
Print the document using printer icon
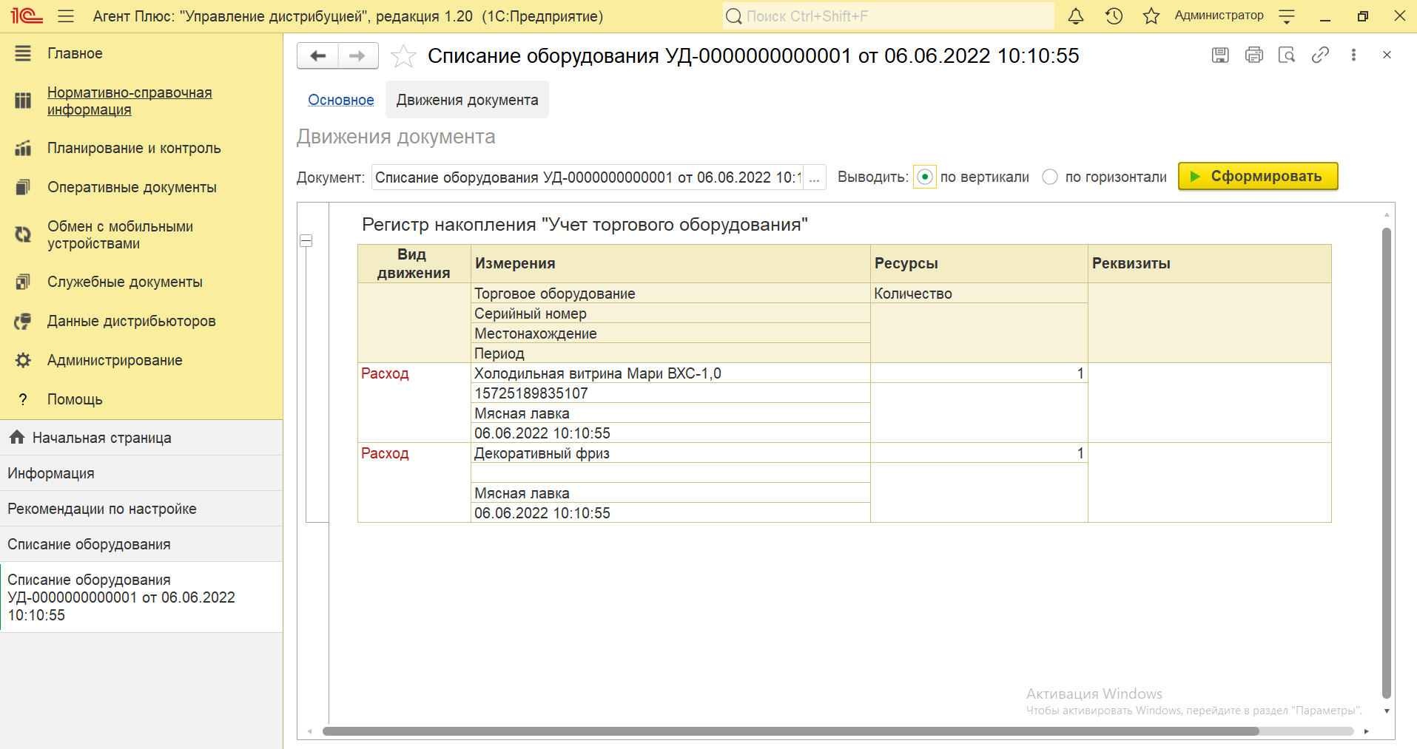[x=1254, y=55]
